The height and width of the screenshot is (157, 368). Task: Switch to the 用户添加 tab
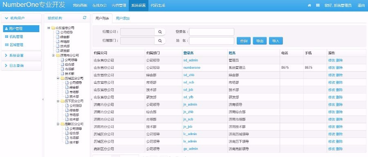point(123,18)
